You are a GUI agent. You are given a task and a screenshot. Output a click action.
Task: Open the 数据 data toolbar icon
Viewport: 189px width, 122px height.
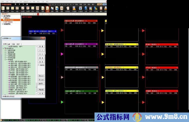click(57, 9)
